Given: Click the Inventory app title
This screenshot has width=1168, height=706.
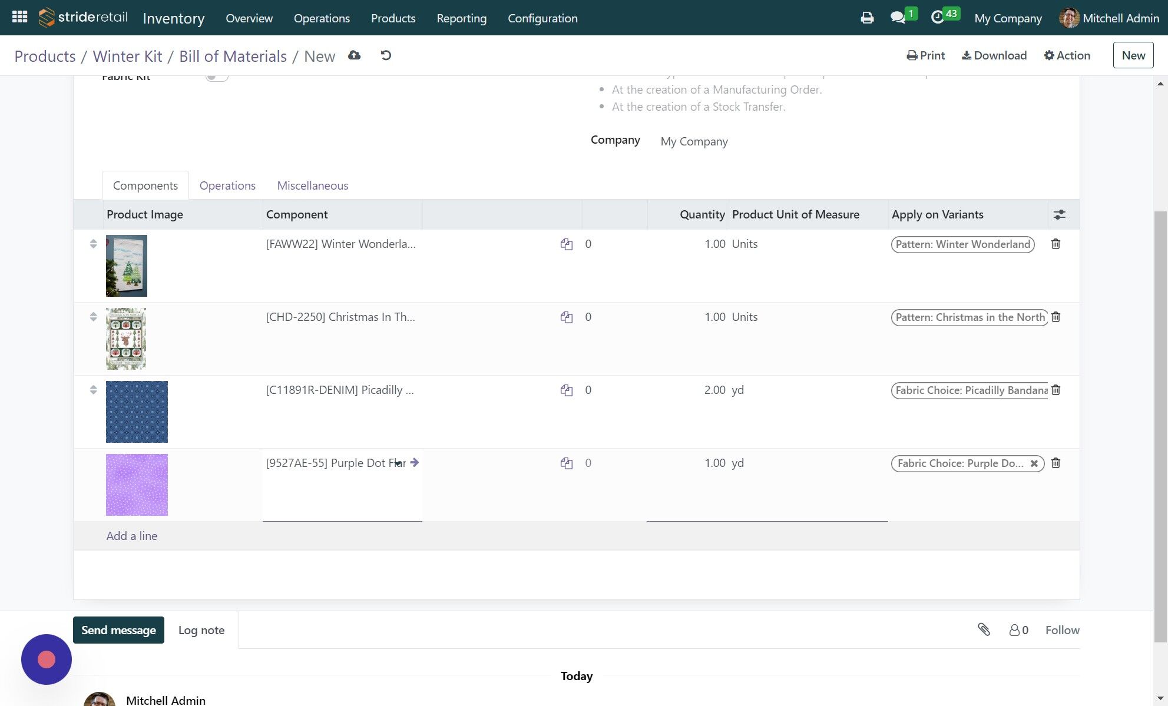Looking at the screenshot, I should pos(173,18).
